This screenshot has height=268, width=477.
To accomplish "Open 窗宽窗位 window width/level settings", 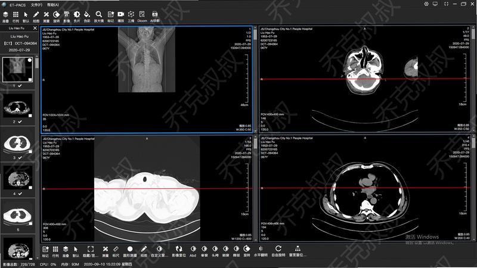I will point(298,251).
